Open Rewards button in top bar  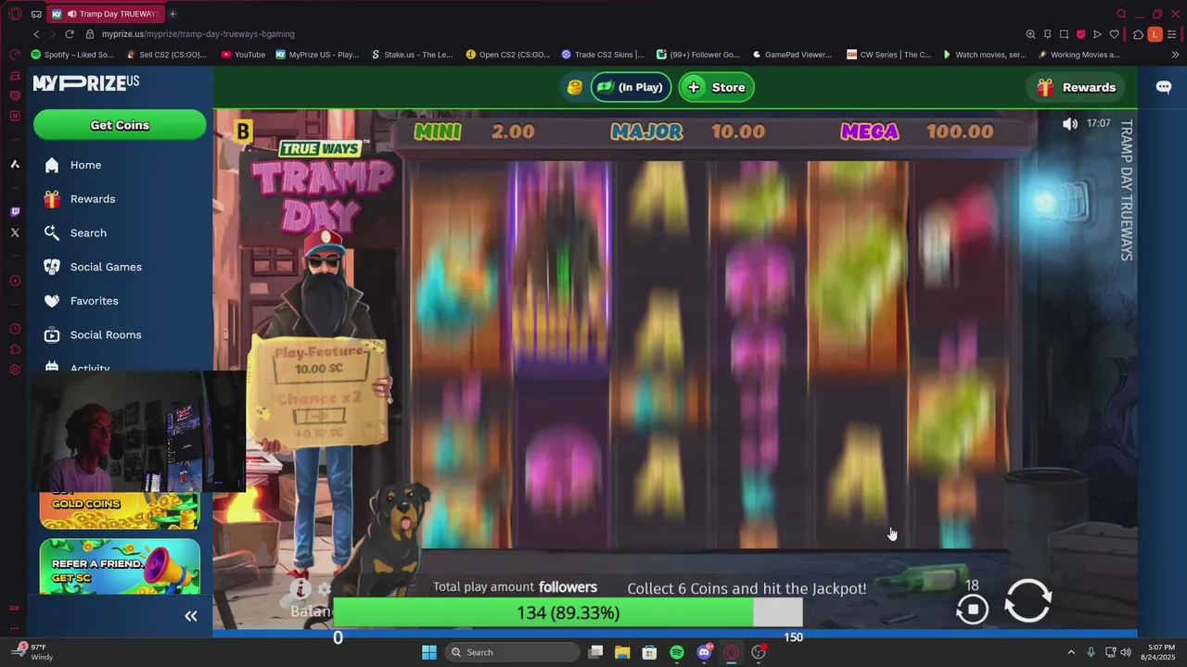tap(1076, 87)
